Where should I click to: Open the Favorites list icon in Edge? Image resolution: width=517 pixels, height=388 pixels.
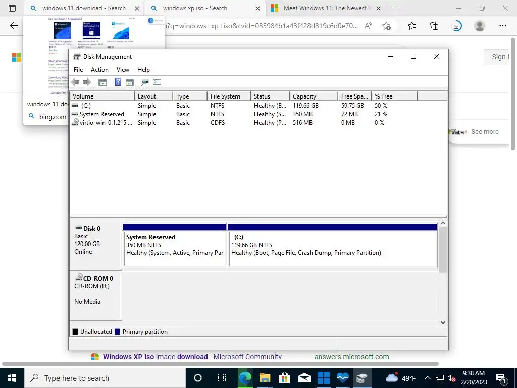click(x=412, y=26)
